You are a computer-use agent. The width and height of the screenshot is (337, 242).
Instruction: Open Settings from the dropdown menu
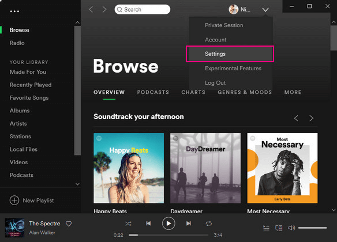(x=230, y=54)
